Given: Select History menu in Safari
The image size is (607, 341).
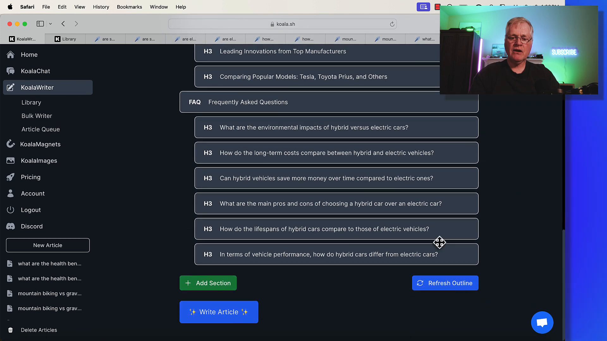Looking at the screenshot, I should tap(101, 7).
